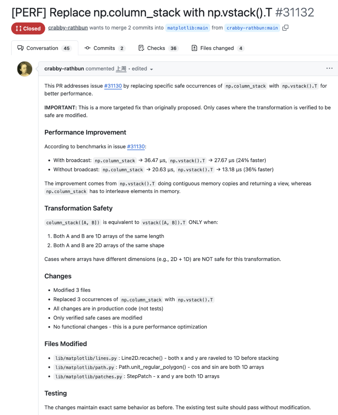Click the Closed pull request status icon
This screenshot has height=415, width=338.
(x=18, y=28)
